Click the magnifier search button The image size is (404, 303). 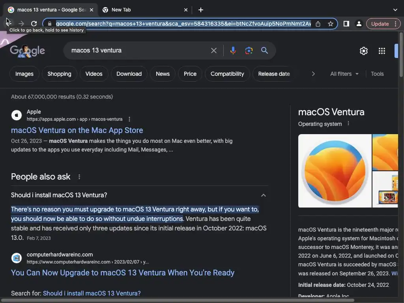264,50
